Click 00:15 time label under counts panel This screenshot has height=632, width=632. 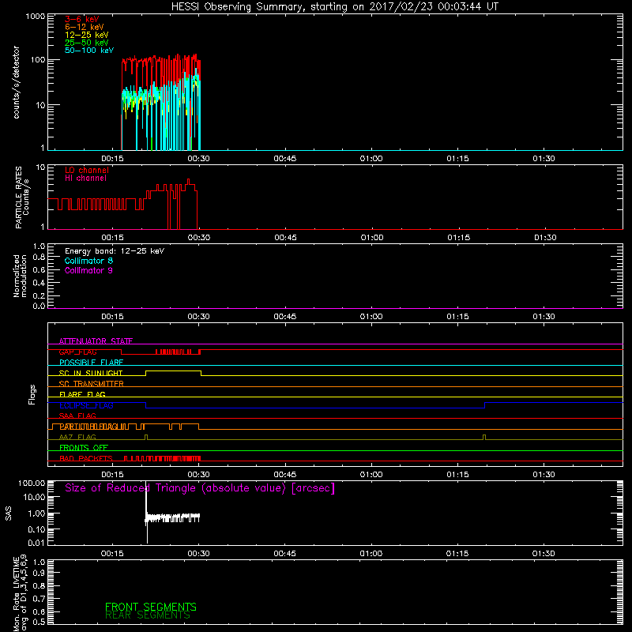tap(112, 159)
